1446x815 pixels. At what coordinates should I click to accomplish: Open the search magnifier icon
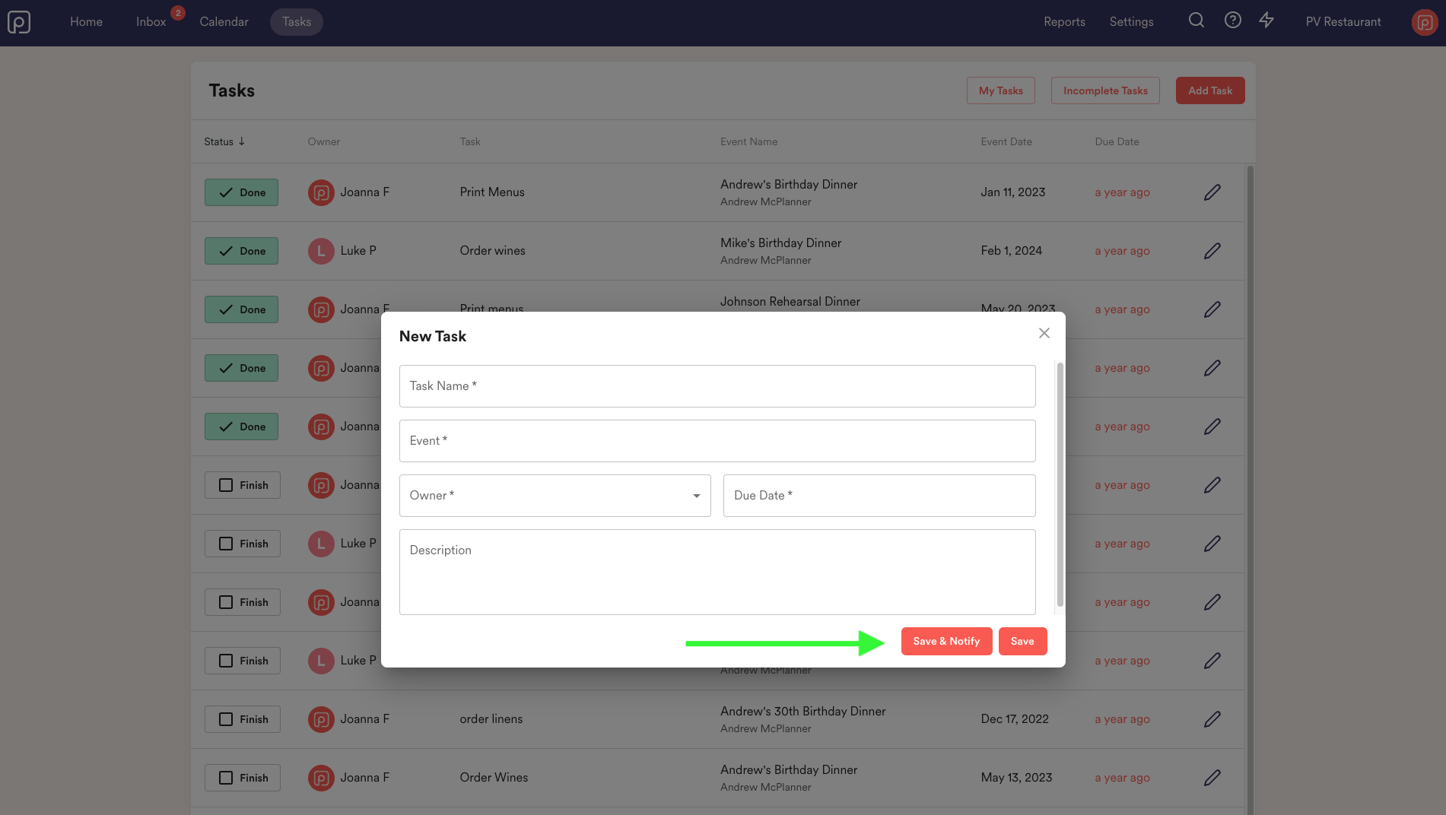(1197, 21)
